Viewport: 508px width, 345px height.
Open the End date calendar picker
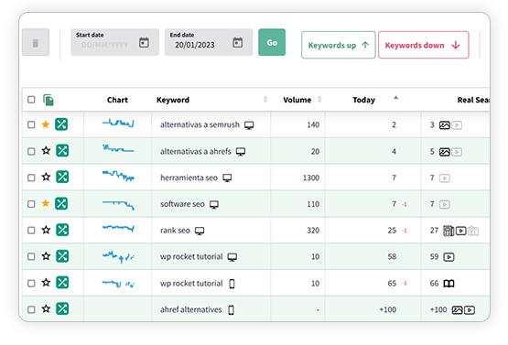[x=237, y=42]
